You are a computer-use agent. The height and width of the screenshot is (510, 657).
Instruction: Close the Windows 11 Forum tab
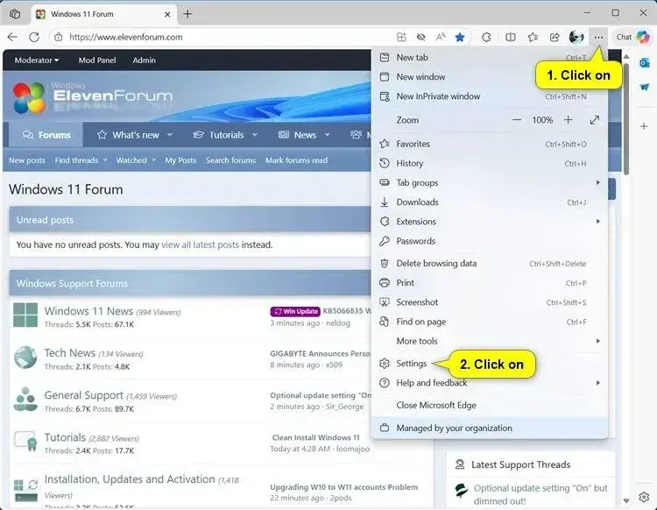[167, 14]
